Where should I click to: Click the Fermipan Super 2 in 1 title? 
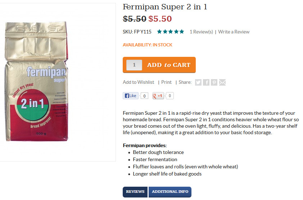[165, 7]
